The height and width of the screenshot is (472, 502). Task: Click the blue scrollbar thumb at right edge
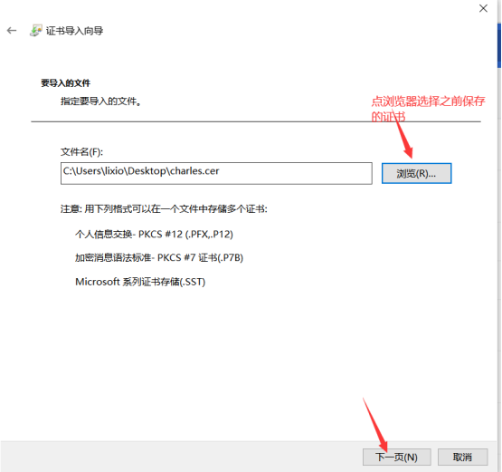pos(499,45)
